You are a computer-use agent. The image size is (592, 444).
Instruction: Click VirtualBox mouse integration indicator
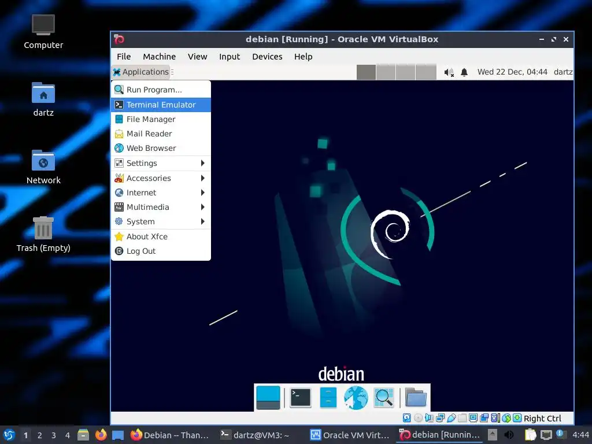506,418
